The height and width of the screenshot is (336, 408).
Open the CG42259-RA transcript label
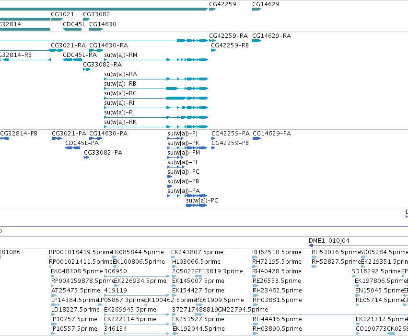coord(229,36)
